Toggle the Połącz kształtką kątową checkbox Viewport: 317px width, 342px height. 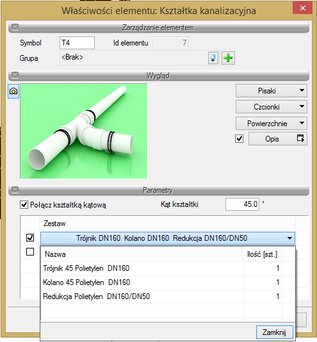point(24,205)
